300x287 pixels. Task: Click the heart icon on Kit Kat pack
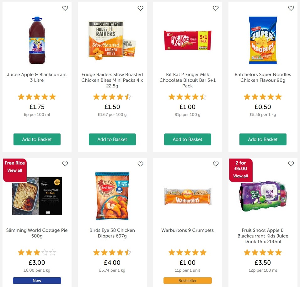[216, 8]
